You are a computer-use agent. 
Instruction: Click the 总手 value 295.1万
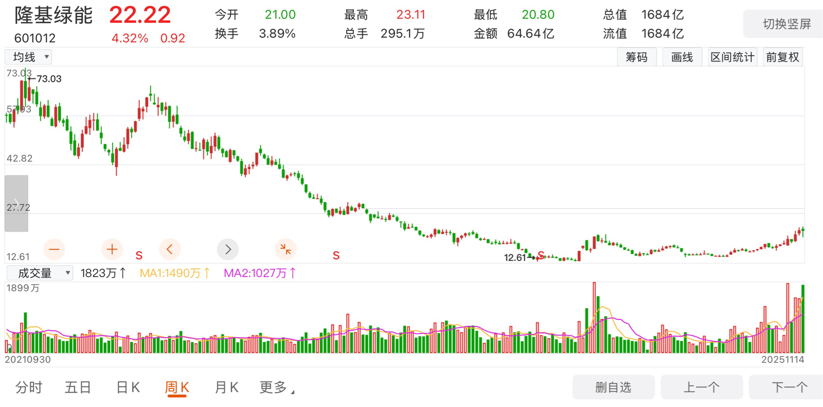(402, 34)
